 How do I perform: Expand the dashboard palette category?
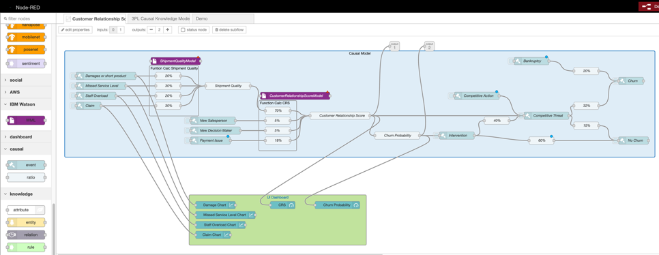coord(26,136)
